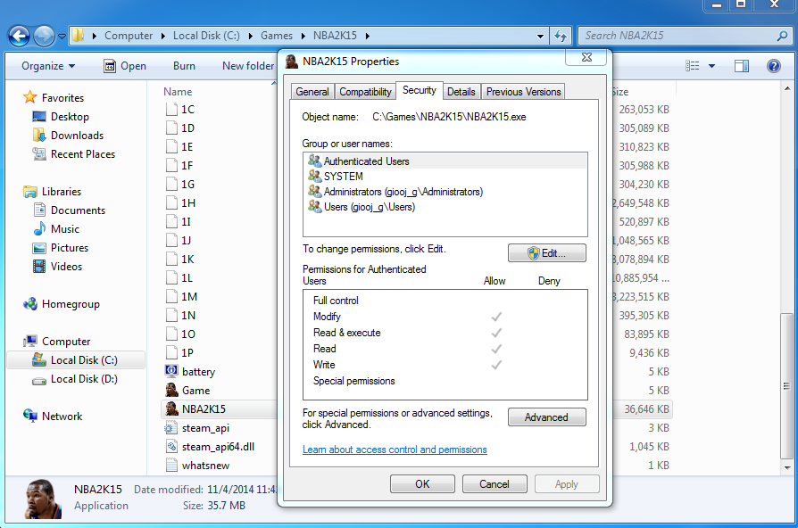Open recent pages dropdown next to Forward
Image resolution: width=798 pixels, height=528 pixels.
62,36
